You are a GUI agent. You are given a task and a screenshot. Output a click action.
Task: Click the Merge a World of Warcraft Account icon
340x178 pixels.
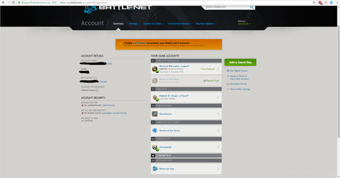(228, 76)
